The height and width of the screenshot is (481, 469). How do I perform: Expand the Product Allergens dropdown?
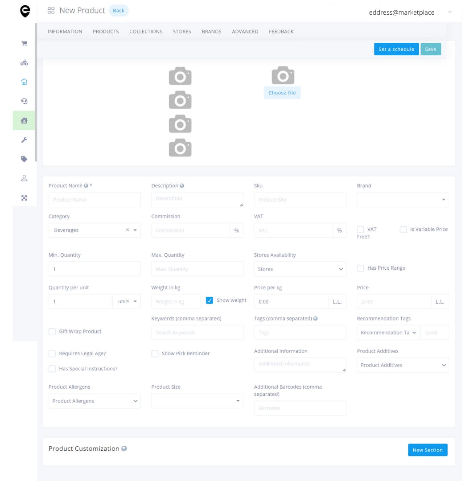pos(95,401)
